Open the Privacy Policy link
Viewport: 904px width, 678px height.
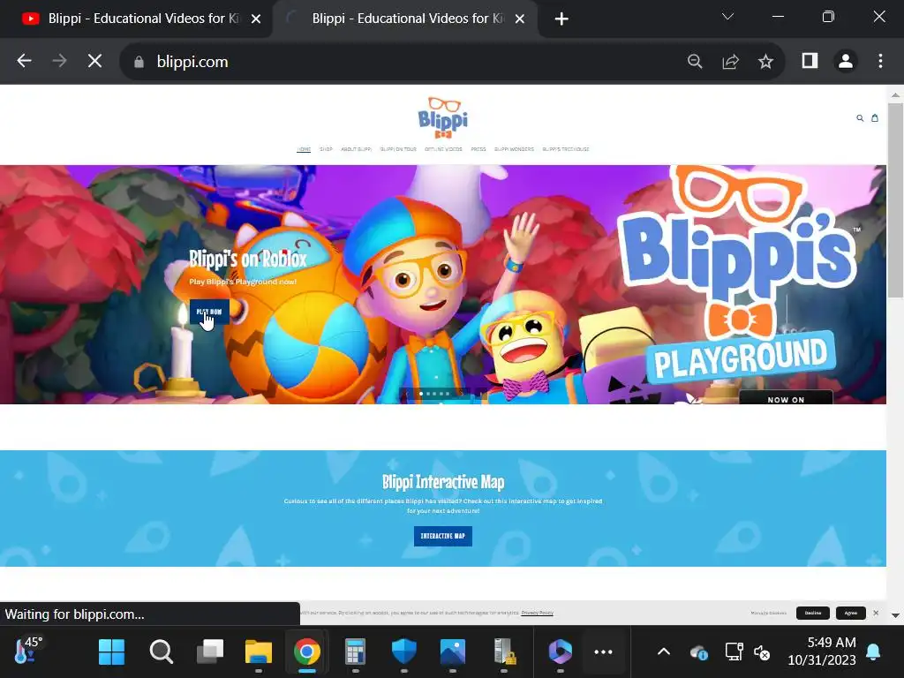(538, 613)
